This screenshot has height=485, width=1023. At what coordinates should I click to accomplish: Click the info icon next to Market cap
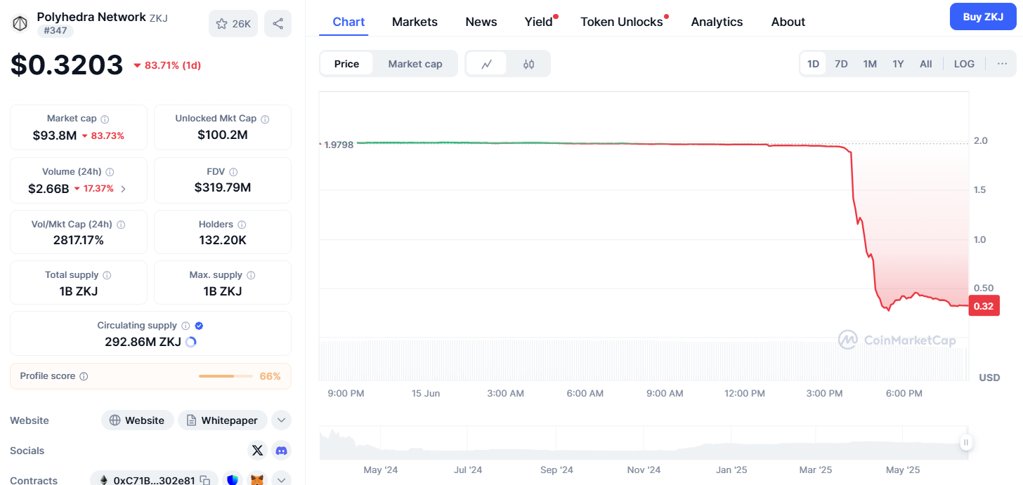pos(105,119)
